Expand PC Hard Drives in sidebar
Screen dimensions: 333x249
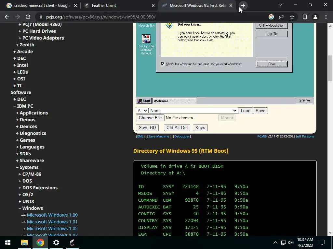pyautogui.click(x=37, y=31)
